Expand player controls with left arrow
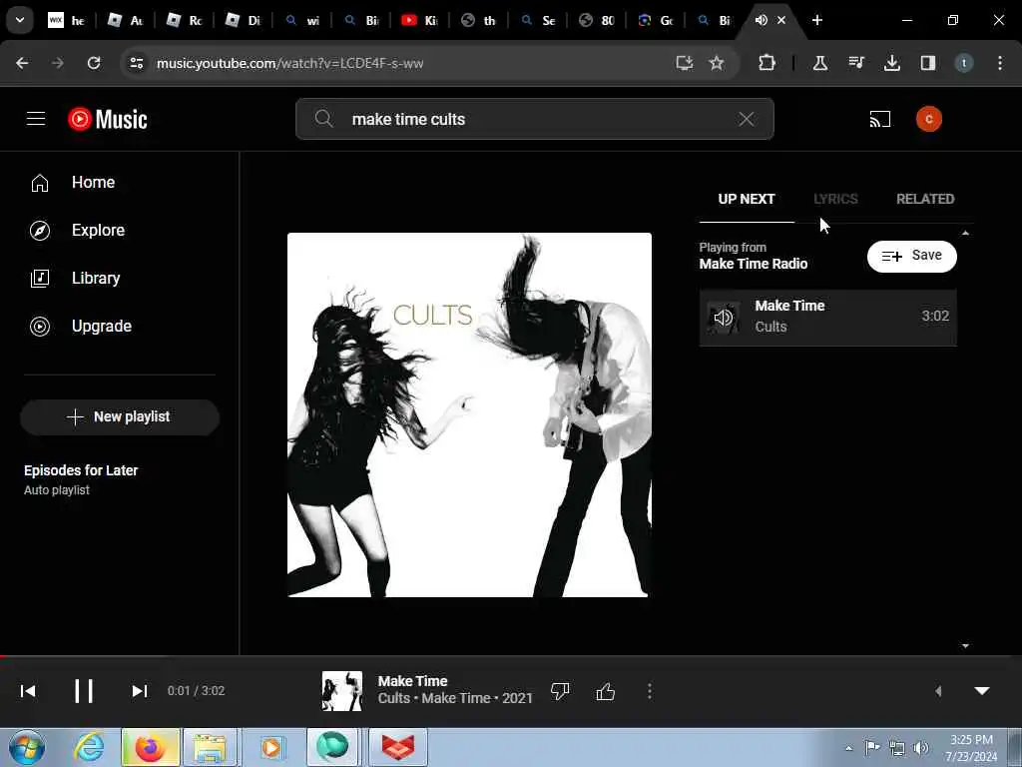The width and height of the screenshot is (1022, 767). click(938, 691)
